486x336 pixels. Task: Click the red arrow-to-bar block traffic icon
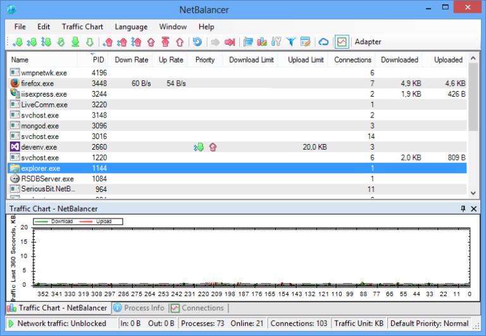pos(230,42)
